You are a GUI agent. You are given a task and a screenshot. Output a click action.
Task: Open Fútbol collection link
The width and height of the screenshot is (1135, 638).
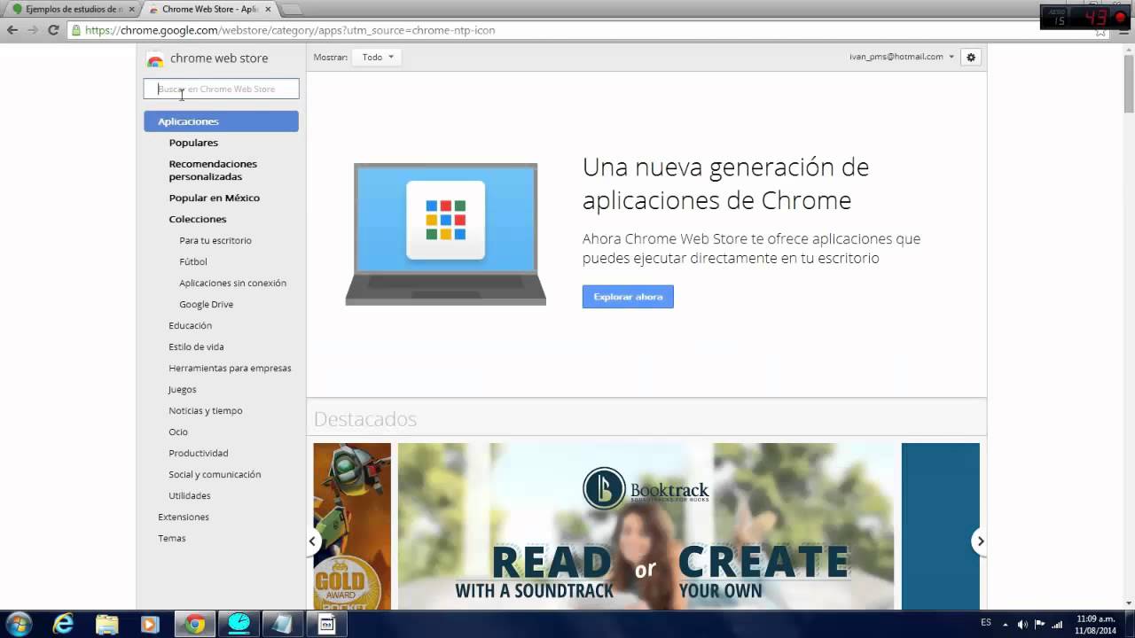coord(193,261)
